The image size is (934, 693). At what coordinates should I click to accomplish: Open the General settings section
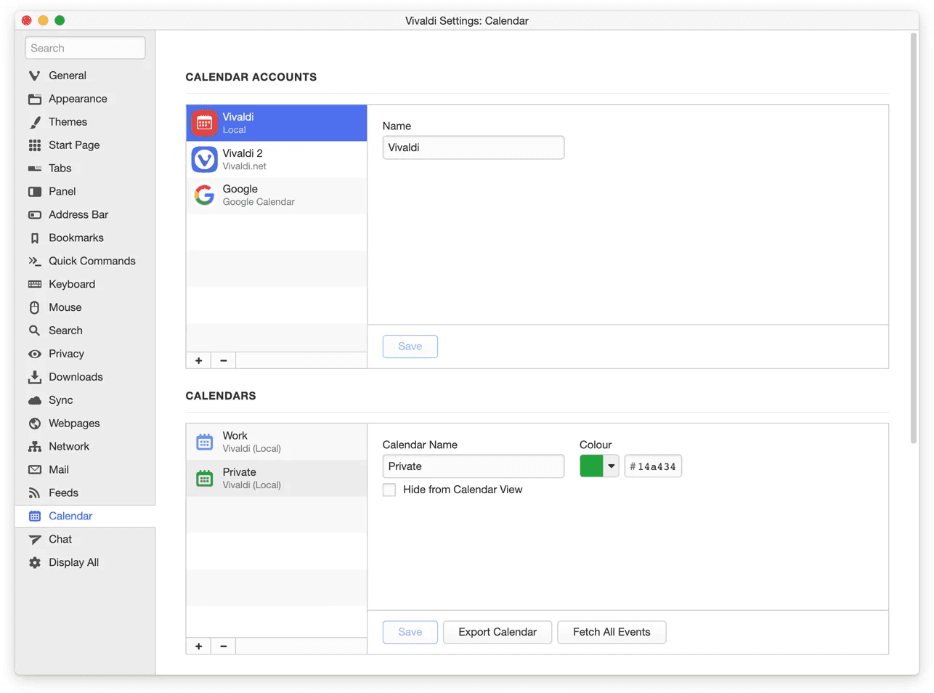[x=67, y=75]
